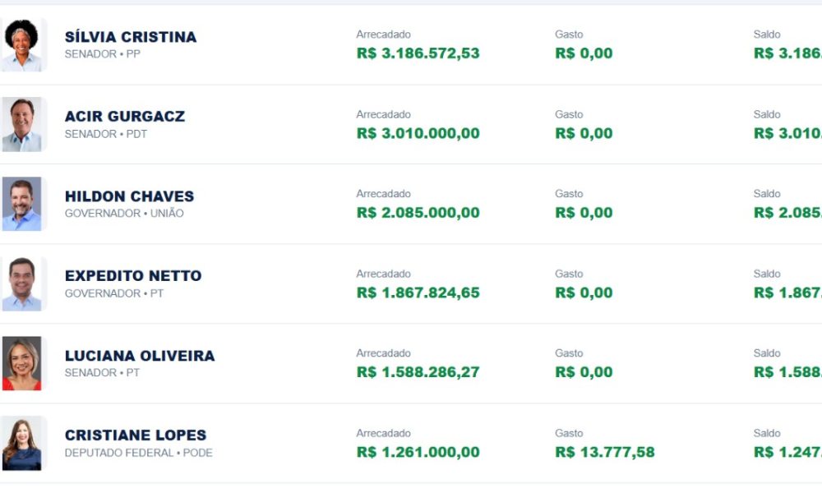Open Luciana Oliveira's portrait thumbnail

pos(22,364)
